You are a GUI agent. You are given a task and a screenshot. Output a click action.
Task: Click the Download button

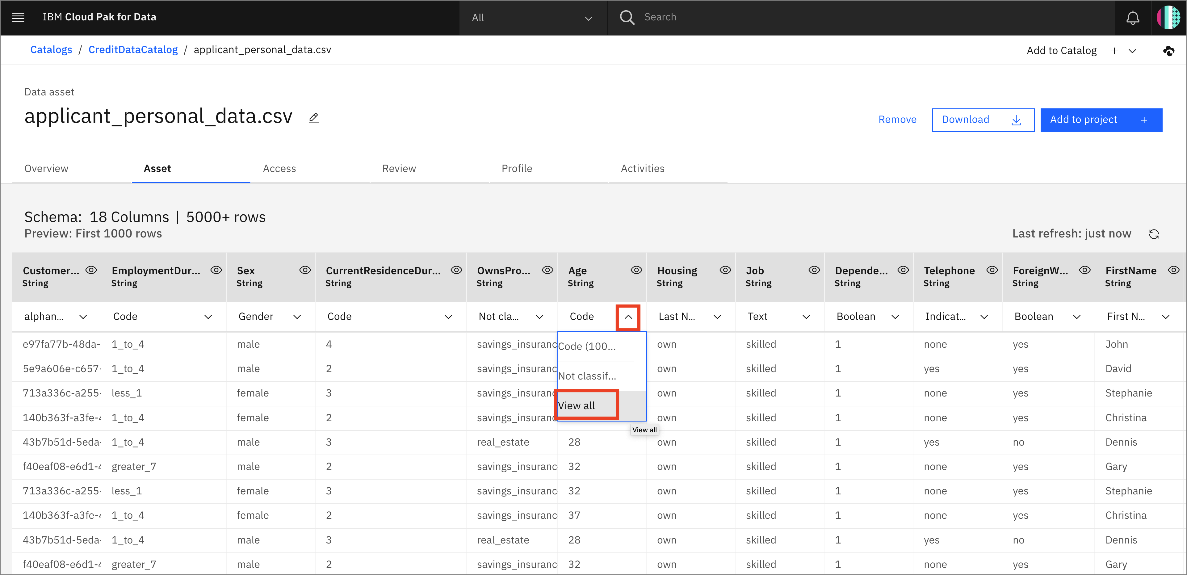pos(983,120)
